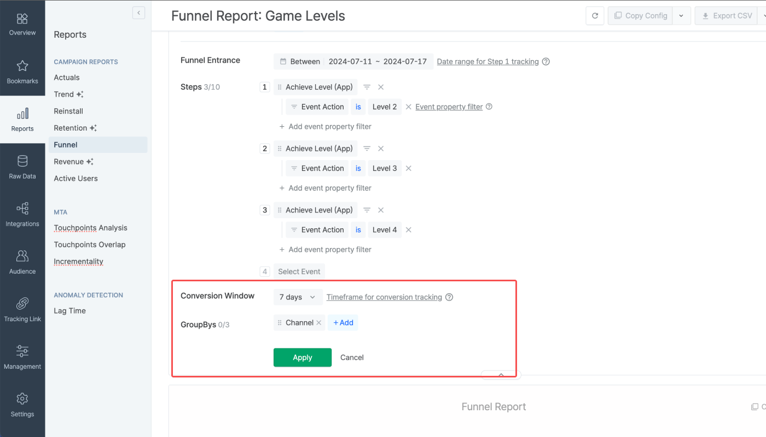766x437 pixels.
Task: Remove step 1 with its X icon
Action: pos(381,87)
